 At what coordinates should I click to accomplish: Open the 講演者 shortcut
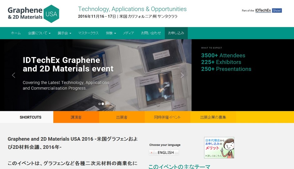(x=76, y=117)
